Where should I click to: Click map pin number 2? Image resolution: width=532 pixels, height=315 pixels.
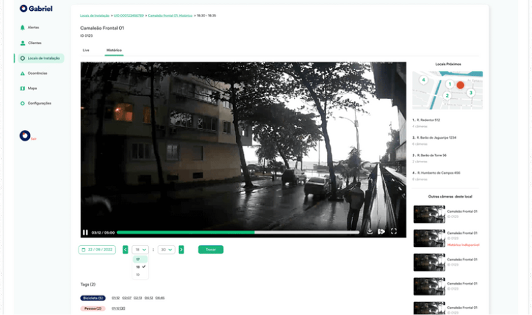pos(447,96)
